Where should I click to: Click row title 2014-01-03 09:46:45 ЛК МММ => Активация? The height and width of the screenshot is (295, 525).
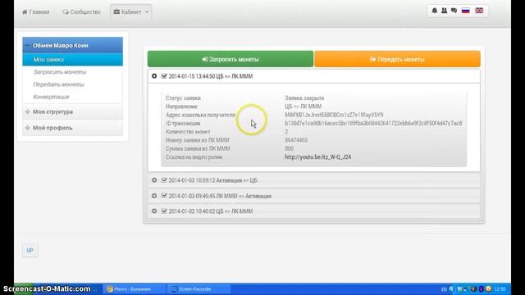[220, 196]
